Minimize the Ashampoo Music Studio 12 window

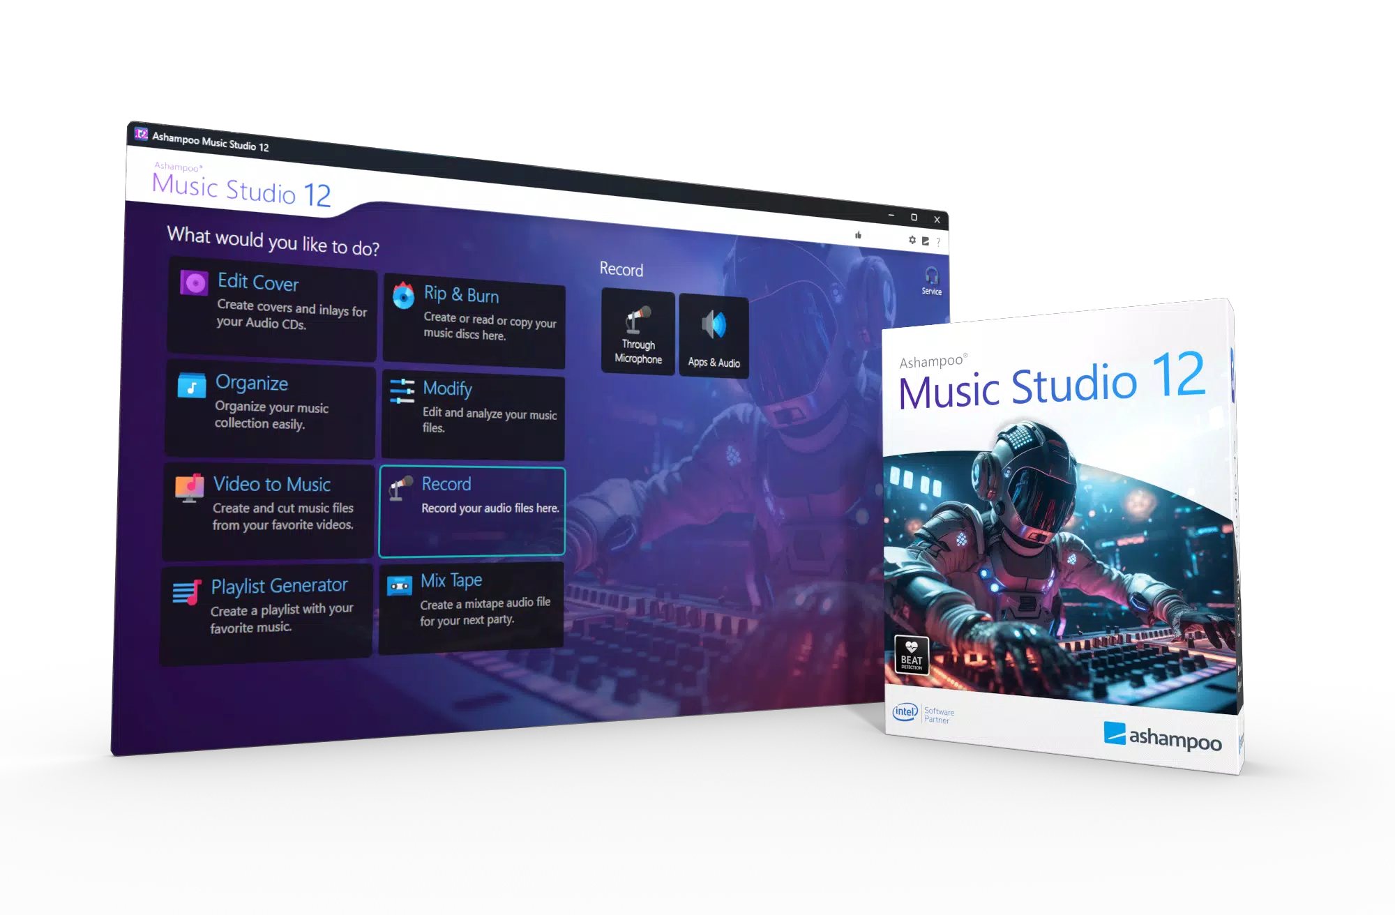[x=891, y=215]
